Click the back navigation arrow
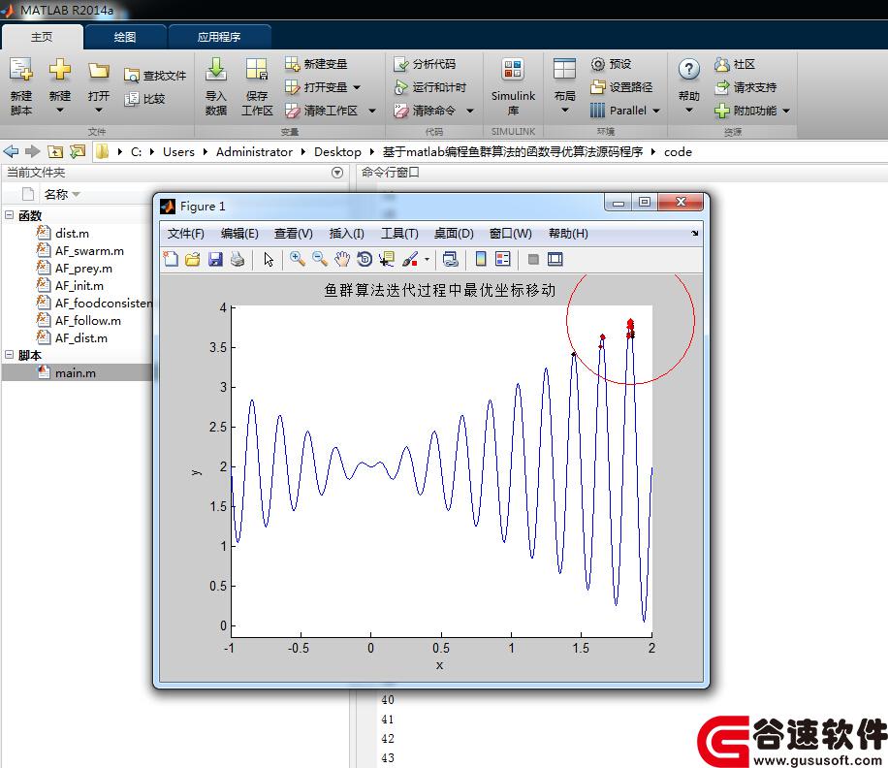Screen dimensions: 888x768 click(x=11, y=151)
